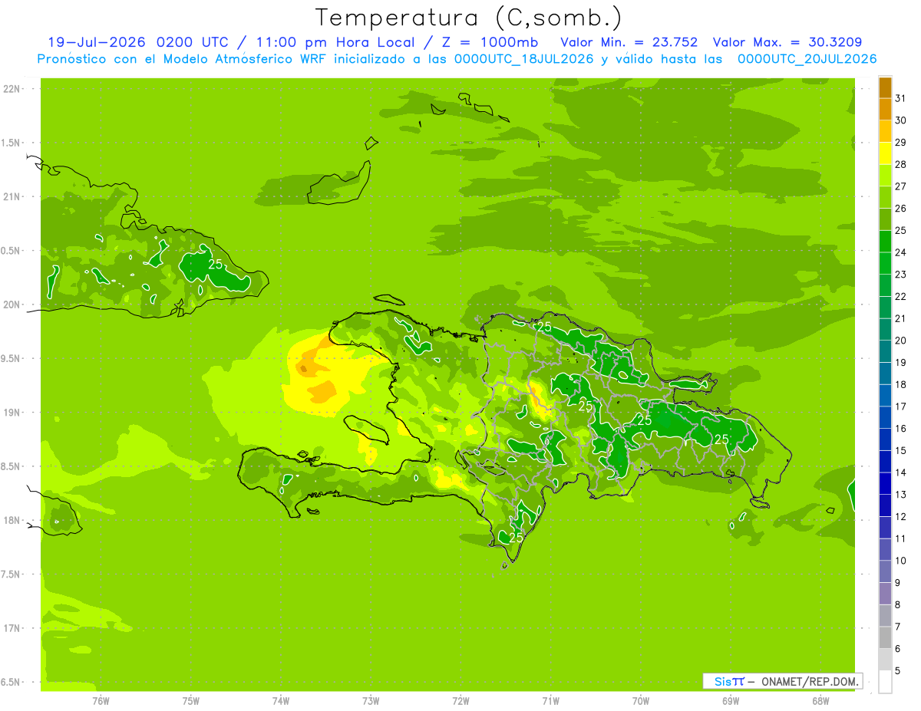Click the "20N" latitude label
The image size is (921, 711).
point(12,304)
